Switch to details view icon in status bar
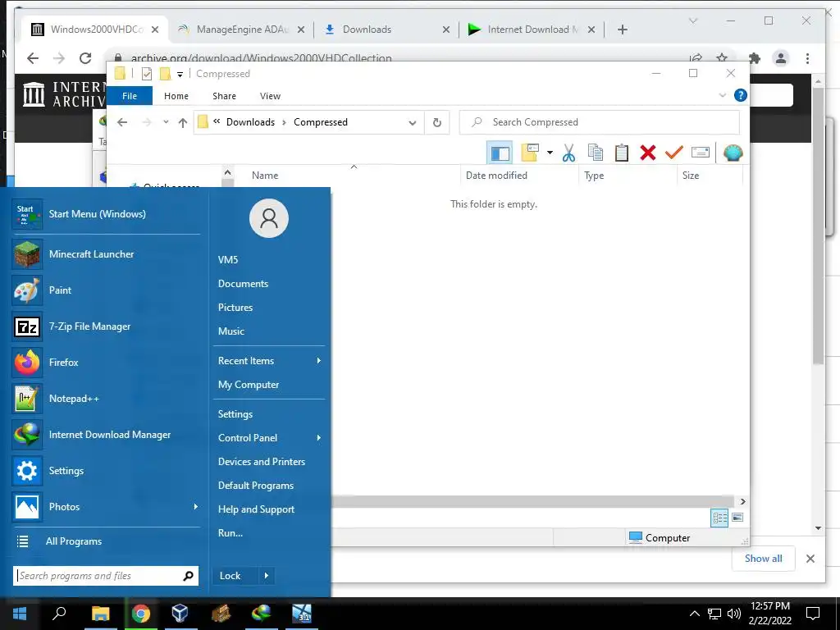This screenshot has width=840, height=630. click(719, 518)
